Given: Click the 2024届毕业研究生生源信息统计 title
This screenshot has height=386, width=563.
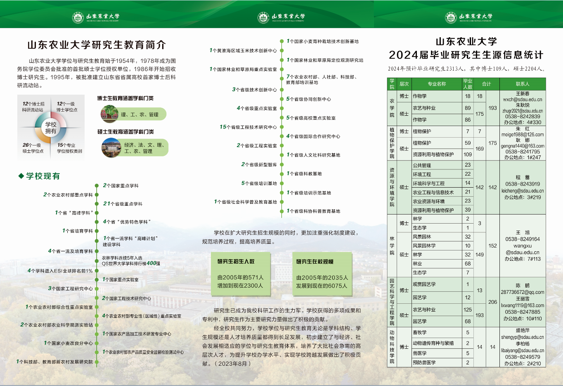Looking at the screenshot, I should click(466, 55).
